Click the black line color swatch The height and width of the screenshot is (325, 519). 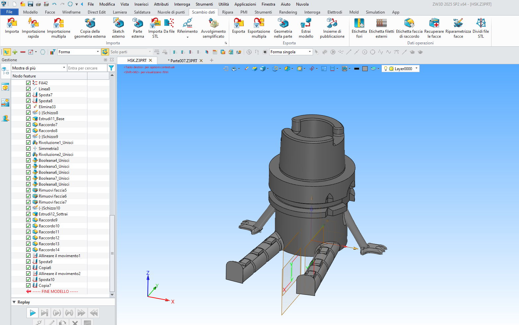356,69
